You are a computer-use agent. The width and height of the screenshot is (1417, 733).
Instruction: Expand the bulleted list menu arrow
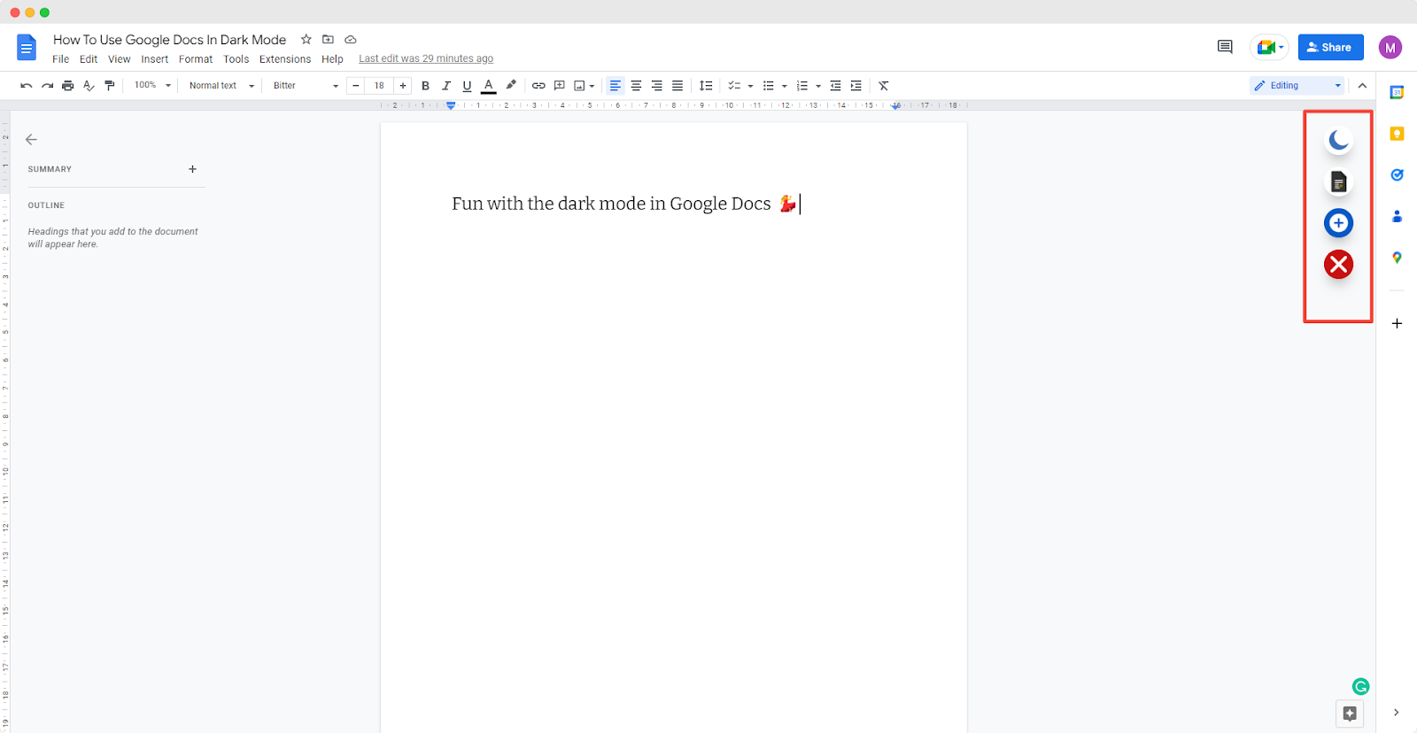pyautogui.click(x=785, y=87)
